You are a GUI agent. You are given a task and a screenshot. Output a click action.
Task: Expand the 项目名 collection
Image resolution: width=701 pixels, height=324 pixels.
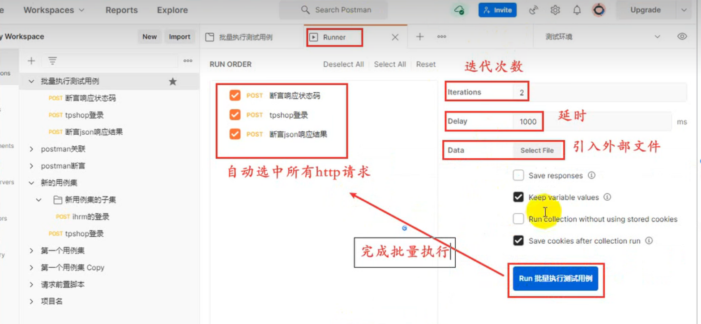(x=31, y=302)
